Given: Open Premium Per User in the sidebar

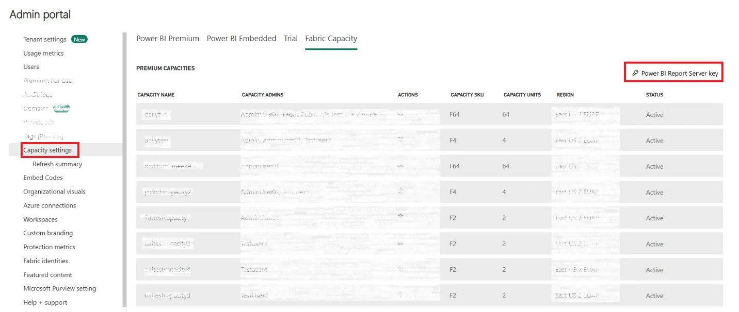Looking at the screenshot, I should [x=49, y=81].
